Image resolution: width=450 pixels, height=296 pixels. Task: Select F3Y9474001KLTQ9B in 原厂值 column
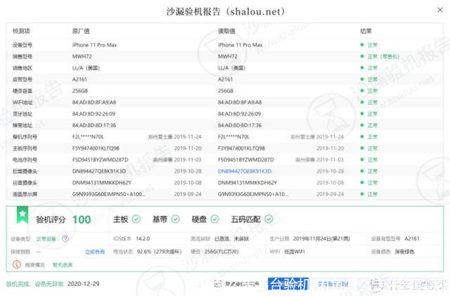[96, 148]
